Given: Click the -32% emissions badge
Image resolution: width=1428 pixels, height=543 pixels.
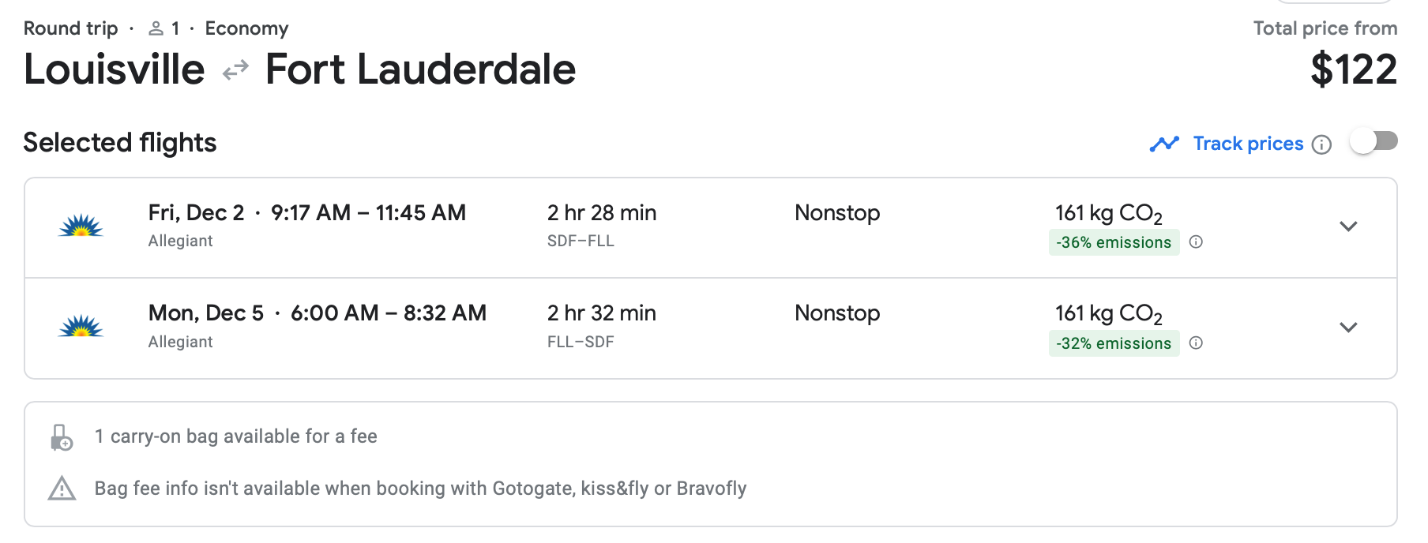Looking at the screenshot, I should click(x=1114, y=343).
